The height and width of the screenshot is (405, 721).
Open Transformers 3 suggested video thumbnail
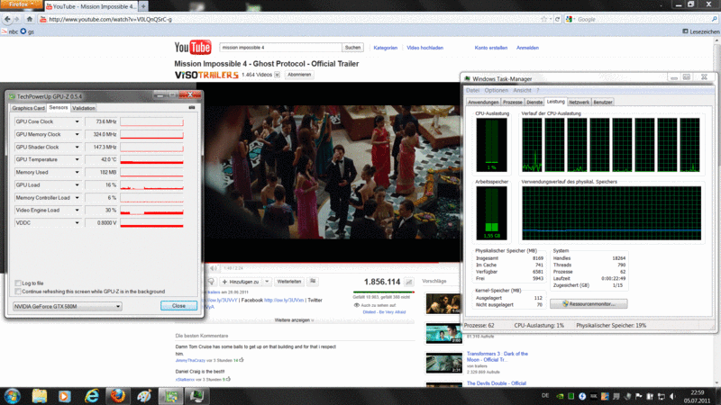click(443, 363)
